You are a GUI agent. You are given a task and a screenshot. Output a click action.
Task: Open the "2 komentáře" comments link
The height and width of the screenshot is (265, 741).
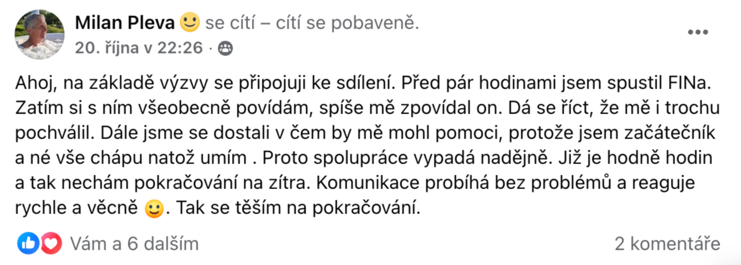coord(667,244)
